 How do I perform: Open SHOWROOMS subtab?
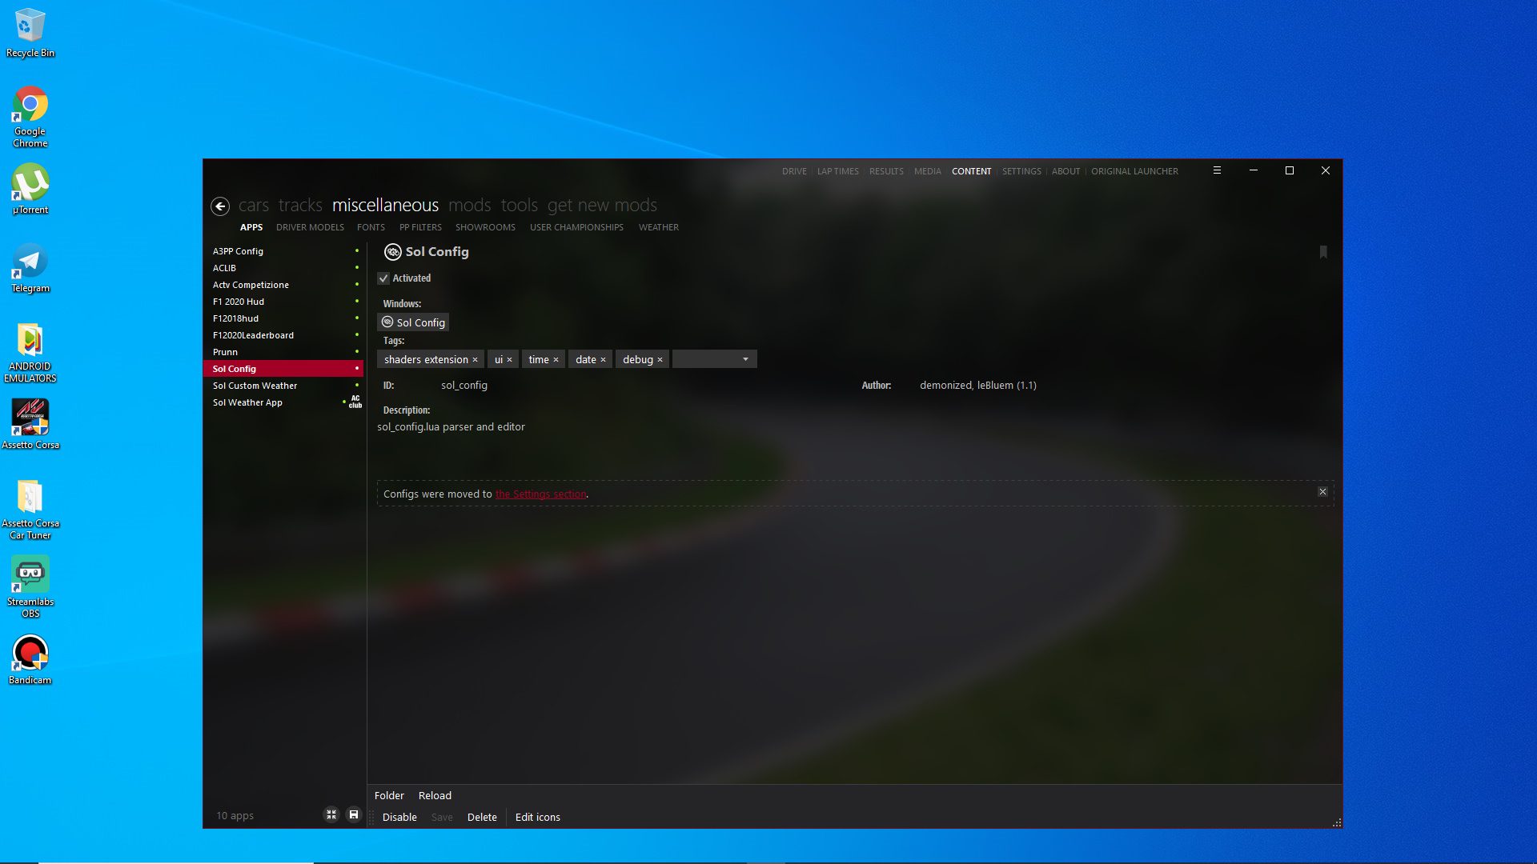point(485,227)
